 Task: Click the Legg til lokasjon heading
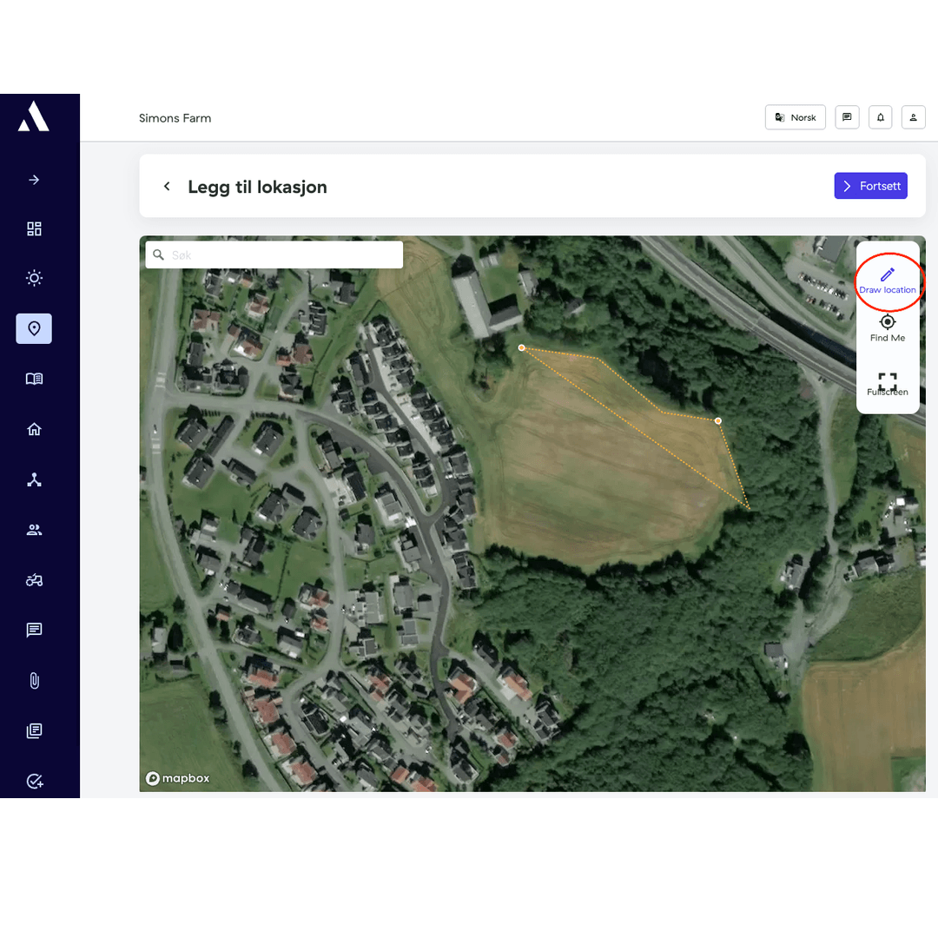257,188
